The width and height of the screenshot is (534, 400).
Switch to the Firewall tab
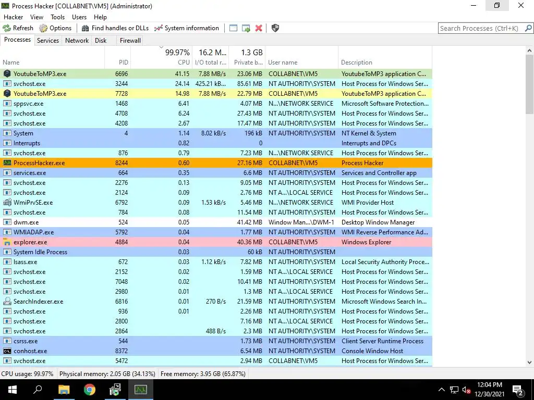pyautogui.click(x=130, y=41)
